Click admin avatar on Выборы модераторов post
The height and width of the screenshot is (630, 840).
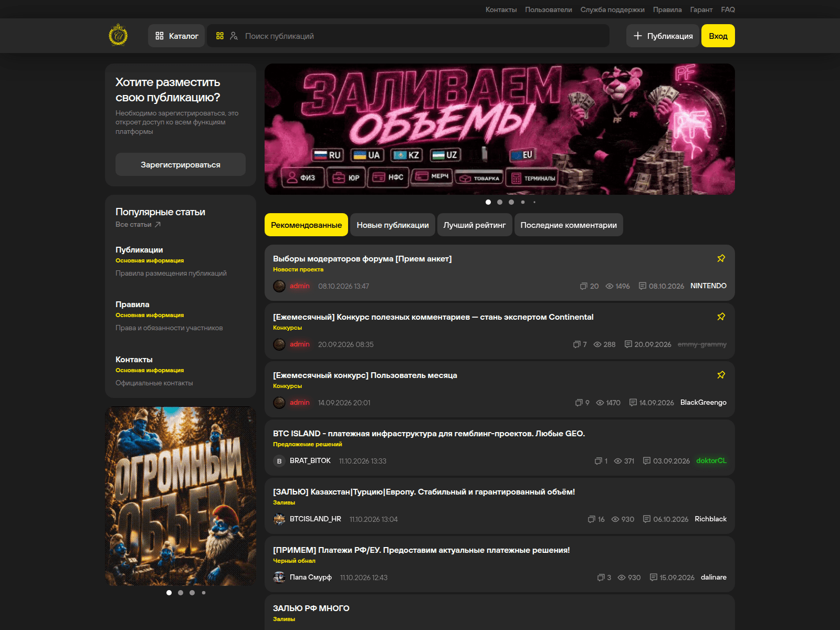pyautogui.click(x=279, y=286)
